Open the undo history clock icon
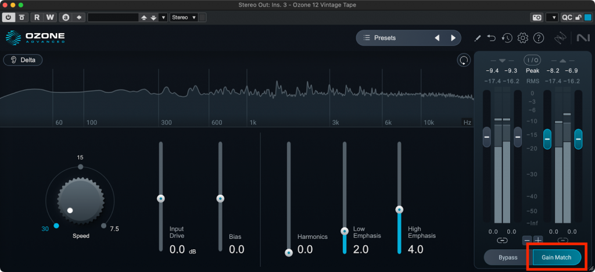Image resolution: width=595 pixels, height=272 pixels. [507, 38]
